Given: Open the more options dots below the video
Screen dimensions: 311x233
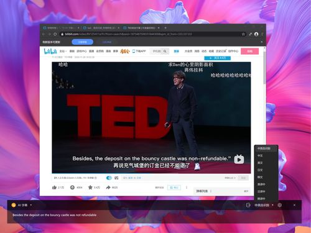Looking at the screenshot, I should [x=187, y=188].
